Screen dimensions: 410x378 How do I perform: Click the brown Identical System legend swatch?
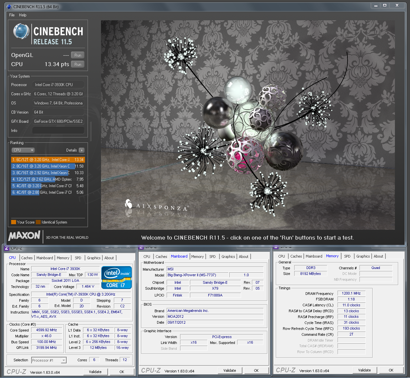click(38, 222)
